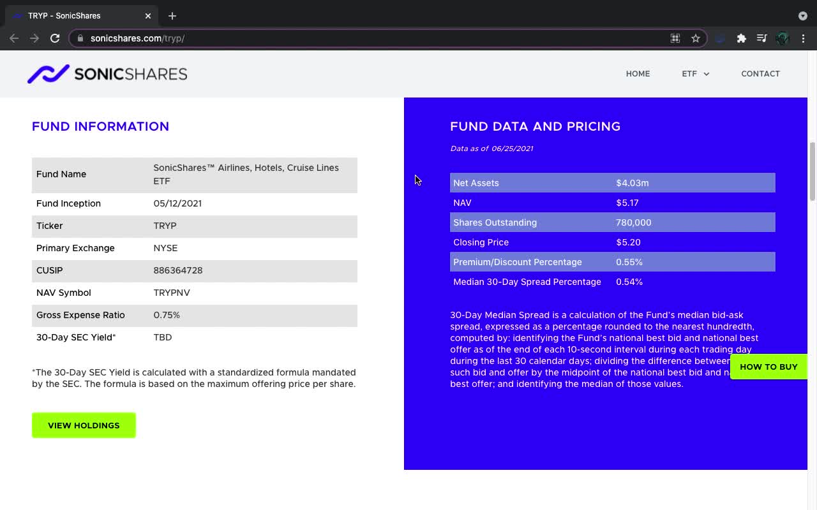The width and height of the screenshot is (817, 510).
Task: Go back with the browser back arrow
Action: (14, 38)
